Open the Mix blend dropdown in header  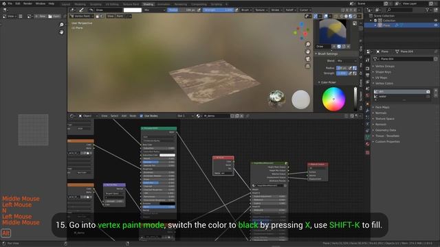[x=155, y=10]
